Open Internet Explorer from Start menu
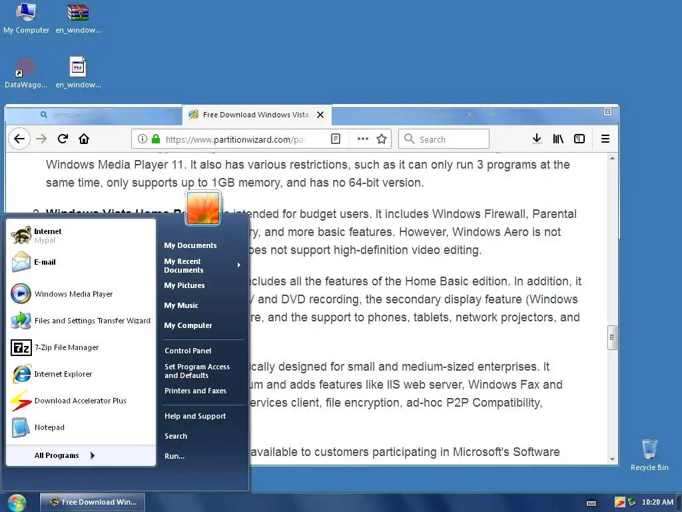This screenshot has height=512, width=682. pyautogui.click(x=81, y=374)
